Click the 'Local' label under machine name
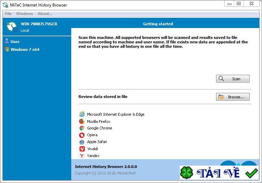Screen dimensions: 262x183 [25, 30]
